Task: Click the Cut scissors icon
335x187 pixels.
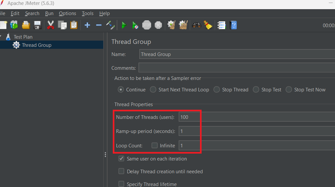Action: tap(50, 25)
